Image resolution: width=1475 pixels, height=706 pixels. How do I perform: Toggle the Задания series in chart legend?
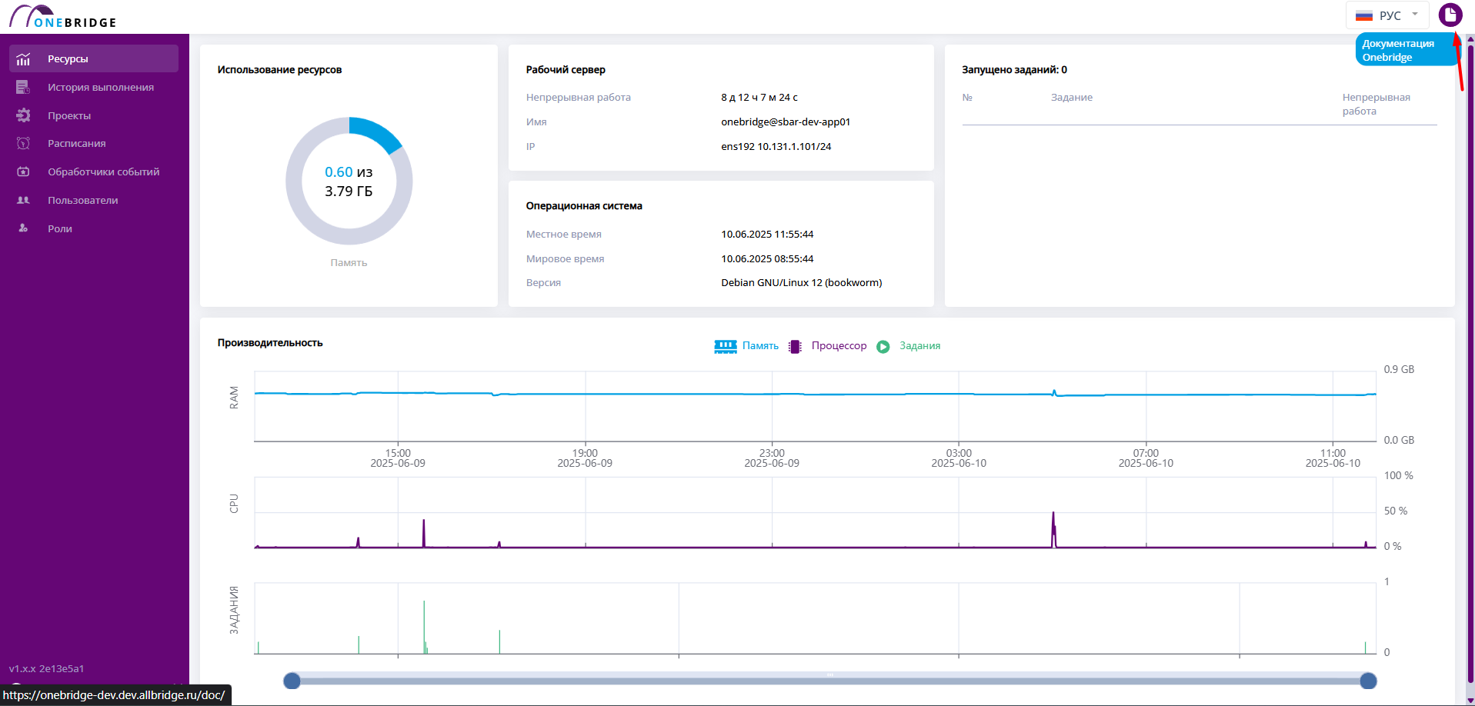point(909,346)
